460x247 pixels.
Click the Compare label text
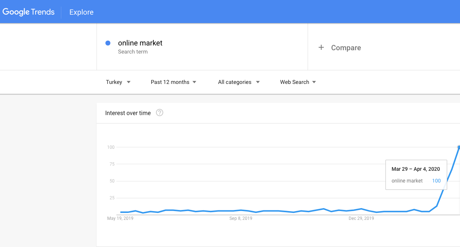pos(346,48)
